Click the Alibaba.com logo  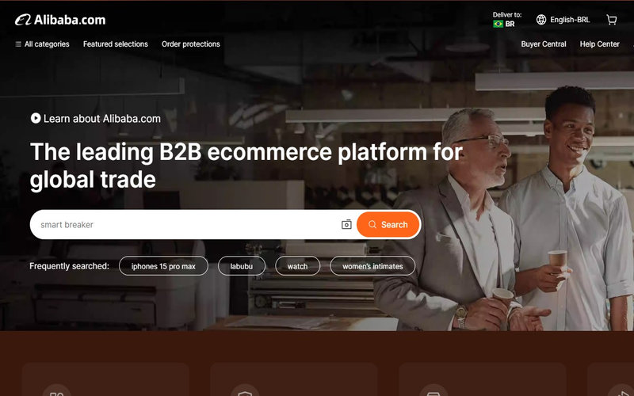point(60,20)
